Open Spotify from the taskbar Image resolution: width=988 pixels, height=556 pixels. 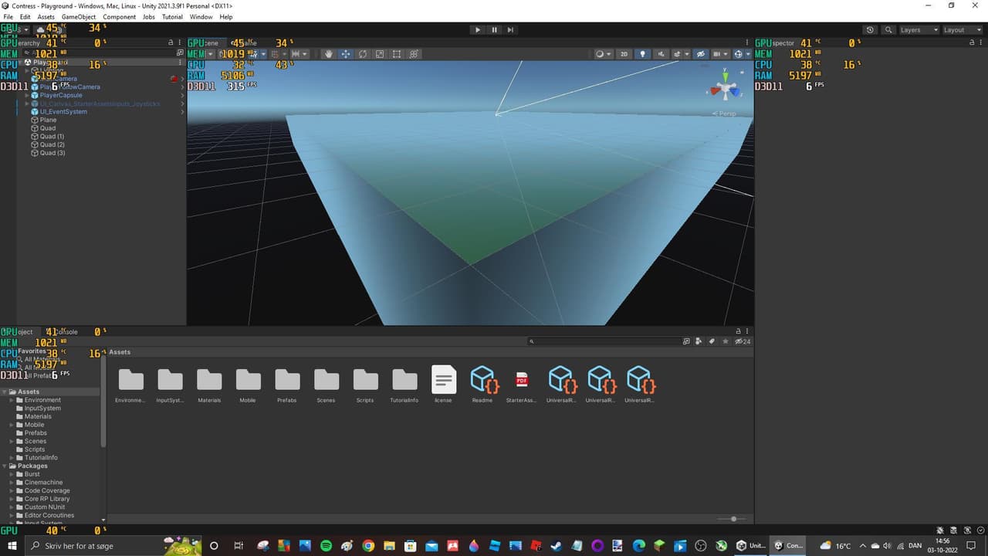coord(326,545)
